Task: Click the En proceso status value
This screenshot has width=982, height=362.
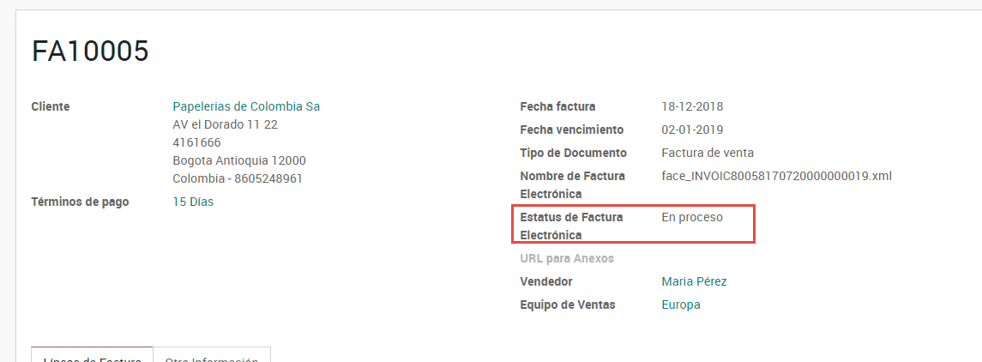Action: tap(692, 217)
